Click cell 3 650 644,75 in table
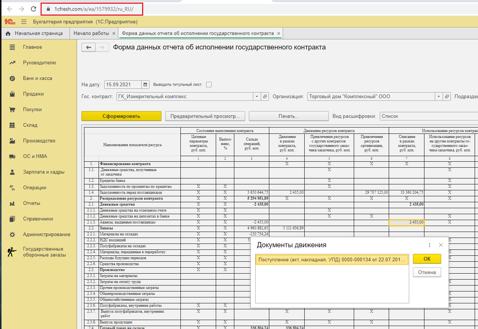478x329 pixels. point(251,193)
